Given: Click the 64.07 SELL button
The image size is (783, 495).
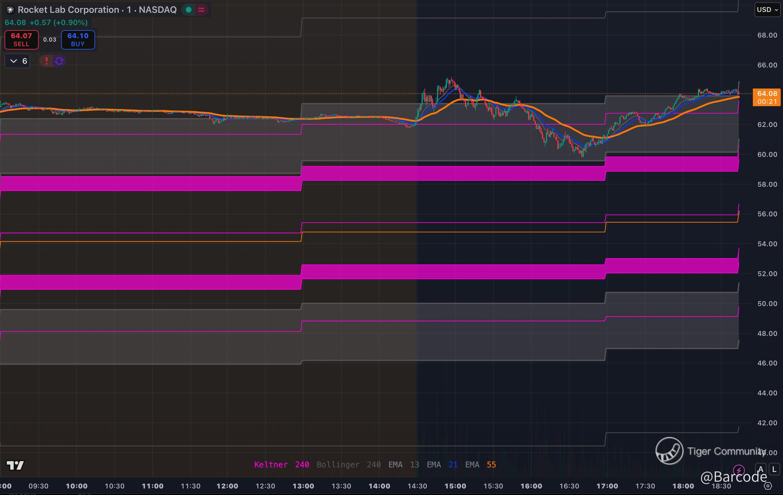Looking at the screenshot, I should [21, 40].
